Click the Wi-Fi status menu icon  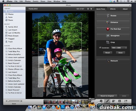128,1
